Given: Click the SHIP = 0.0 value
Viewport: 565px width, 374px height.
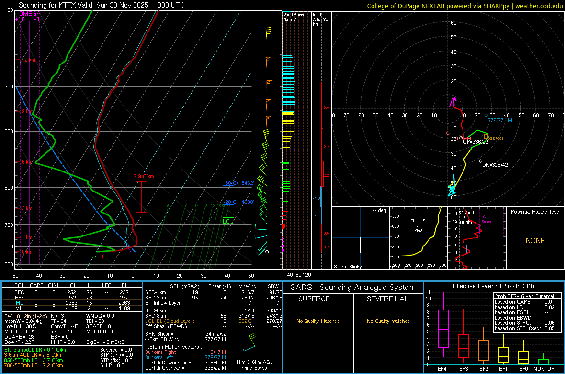Looking at the screenshot, I should (x=112, y=365).
